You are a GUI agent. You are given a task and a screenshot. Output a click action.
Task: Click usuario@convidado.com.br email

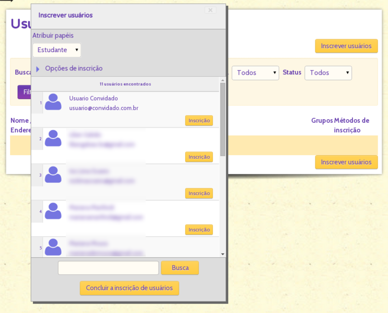(x=104, y=108)
